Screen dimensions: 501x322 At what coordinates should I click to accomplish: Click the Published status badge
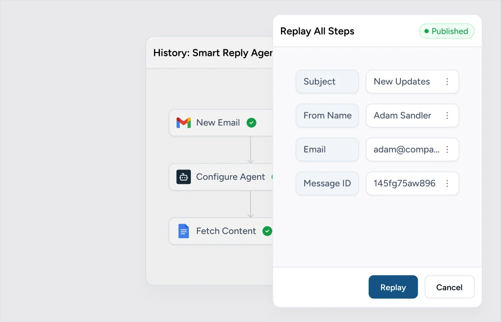[x=446, y=31]
